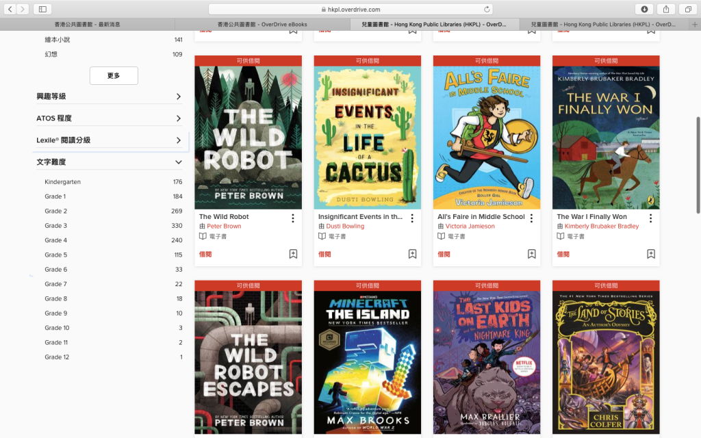
Task: Expand the ATOS 程度 filter section
Action: click(x=178, y=118)
